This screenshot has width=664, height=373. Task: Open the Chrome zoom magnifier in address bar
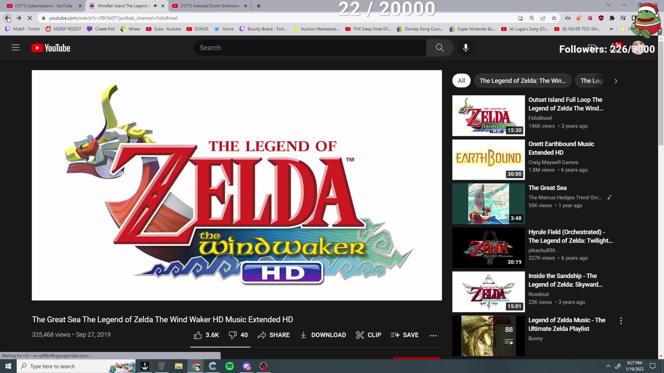(x=532, y=18)
